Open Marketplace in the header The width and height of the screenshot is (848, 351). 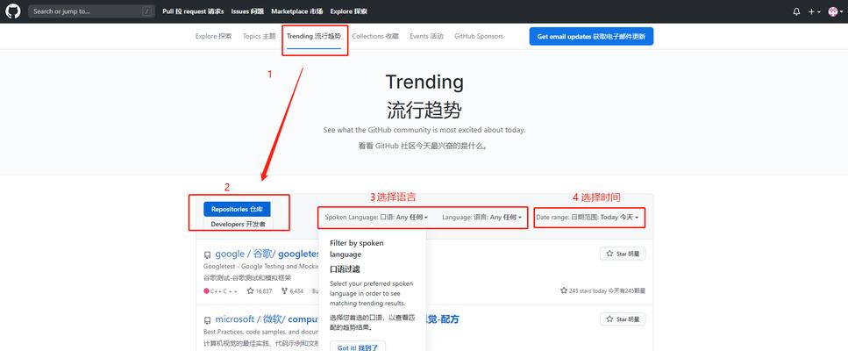297,11
